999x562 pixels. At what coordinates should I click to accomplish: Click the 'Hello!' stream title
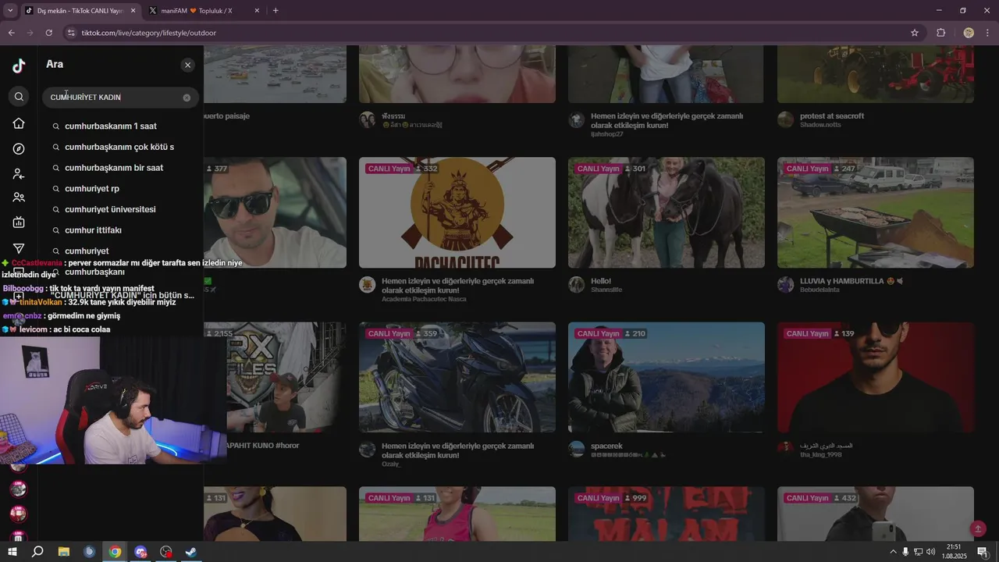click(601, 281)
